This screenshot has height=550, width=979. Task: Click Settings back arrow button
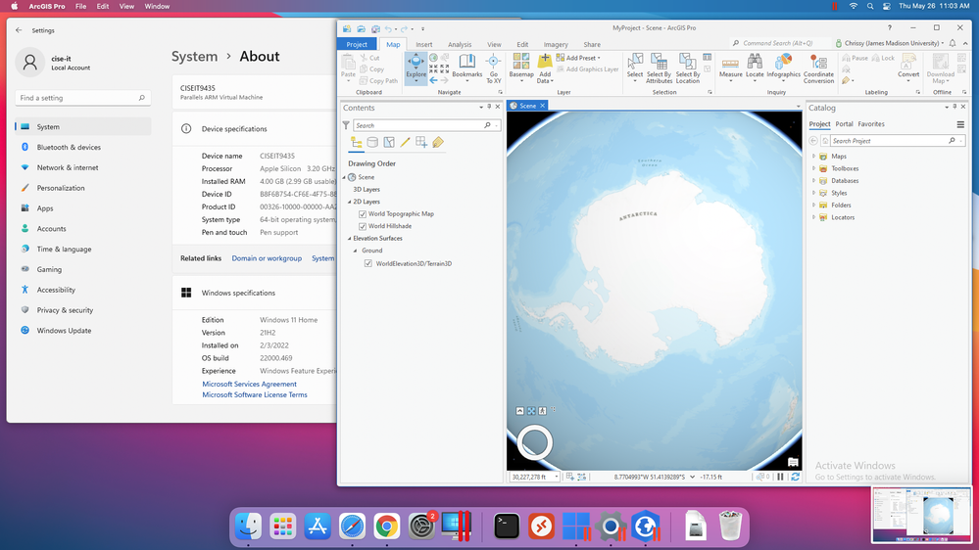19,30
